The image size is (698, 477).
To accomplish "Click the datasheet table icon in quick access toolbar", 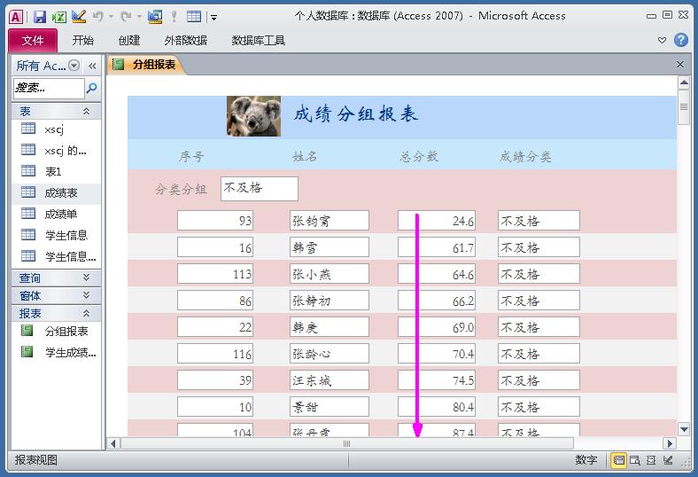I will (194, 17).
